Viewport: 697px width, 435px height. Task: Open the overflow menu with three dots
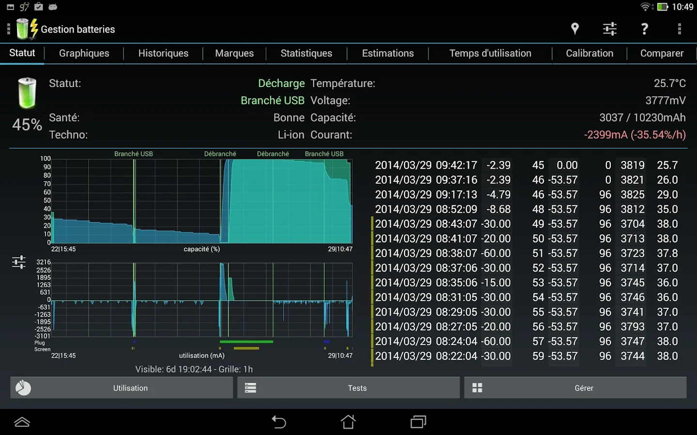coord(680,29)
